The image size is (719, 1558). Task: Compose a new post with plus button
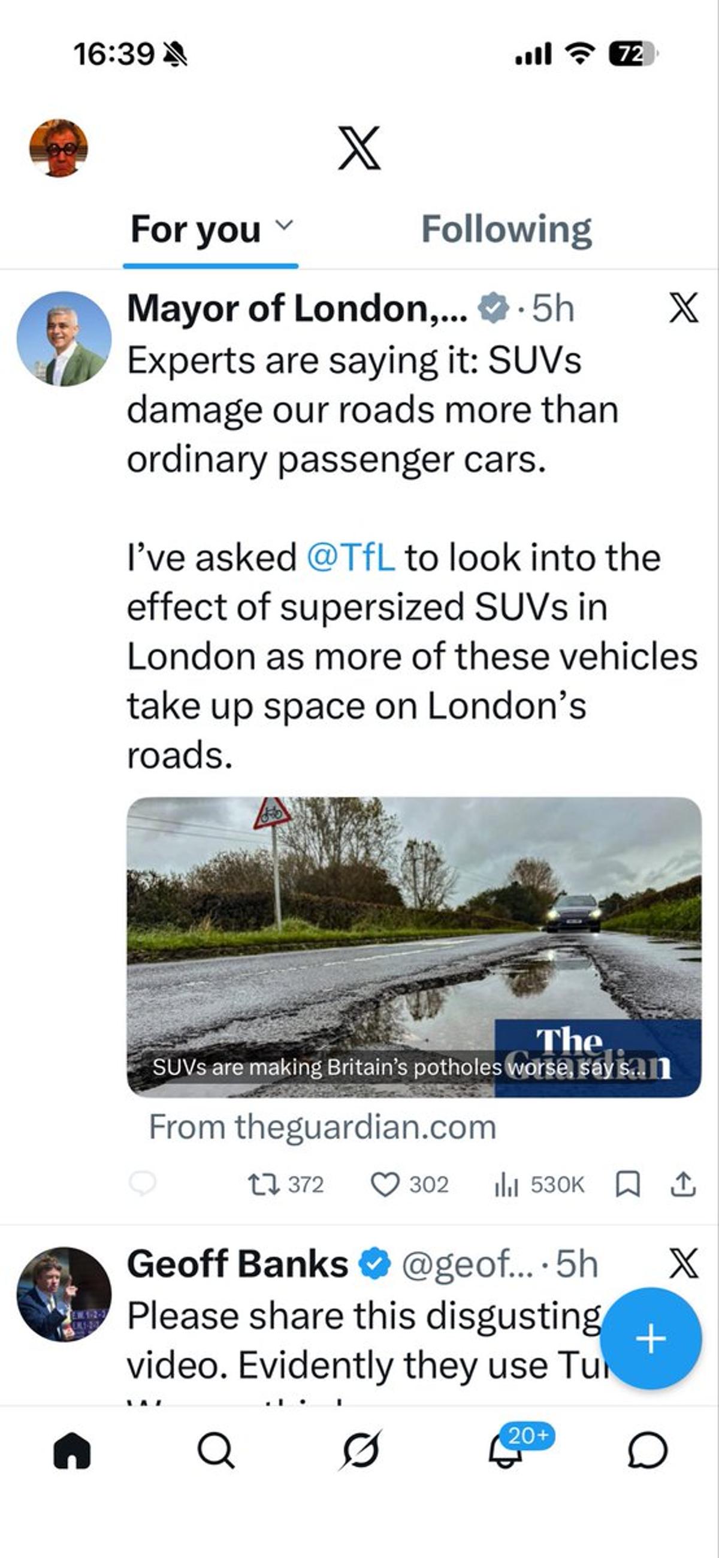tap(651, 1339)
